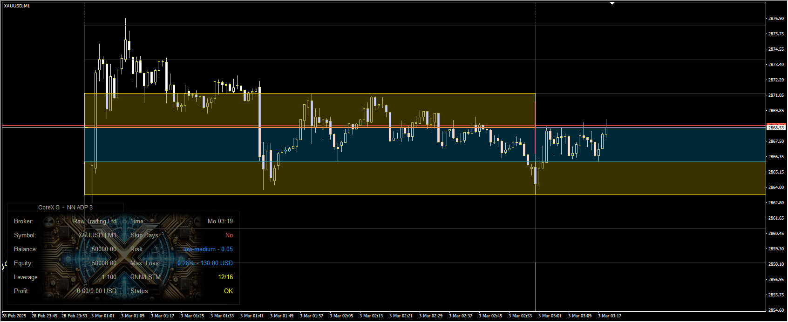Click the '0.26% - 130.00 USD' max loss value
The height and width of the screenshot is (322, 788).
(x=205, y=263)
